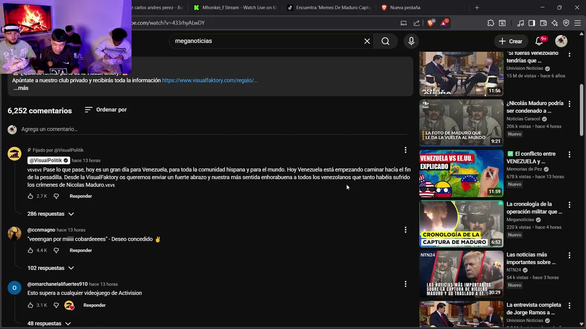Reply to the Activision videogame comment
Screen dimensions: 586x329
click(x=94, y=305)
